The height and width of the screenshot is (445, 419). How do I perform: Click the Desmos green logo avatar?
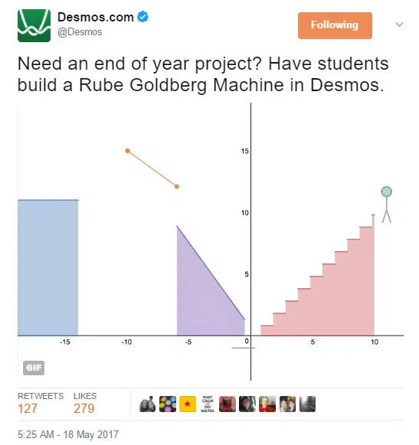click(34, 25)
